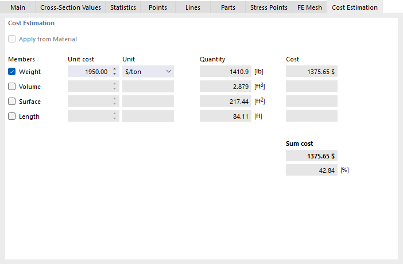Go to the Statistics tab
Viewport: 403px width, 264px height.
[x=123, y=7]
